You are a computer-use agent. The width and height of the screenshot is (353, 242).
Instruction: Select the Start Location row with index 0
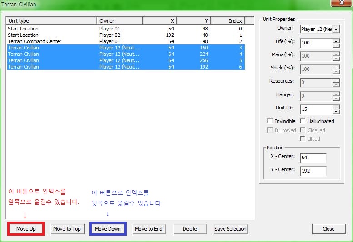(126, 29)
